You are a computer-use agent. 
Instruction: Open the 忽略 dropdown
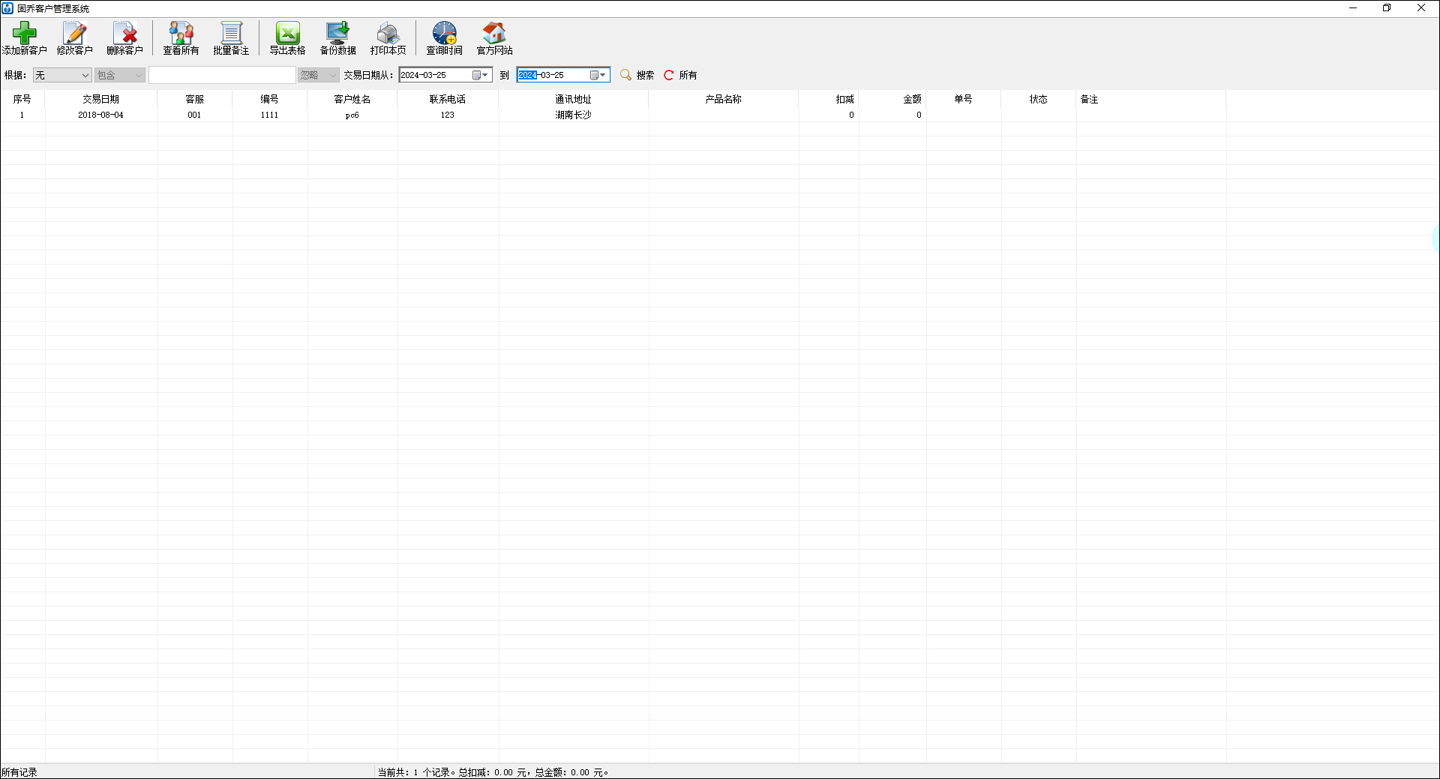pyautogui.click(x=319, y=75)
